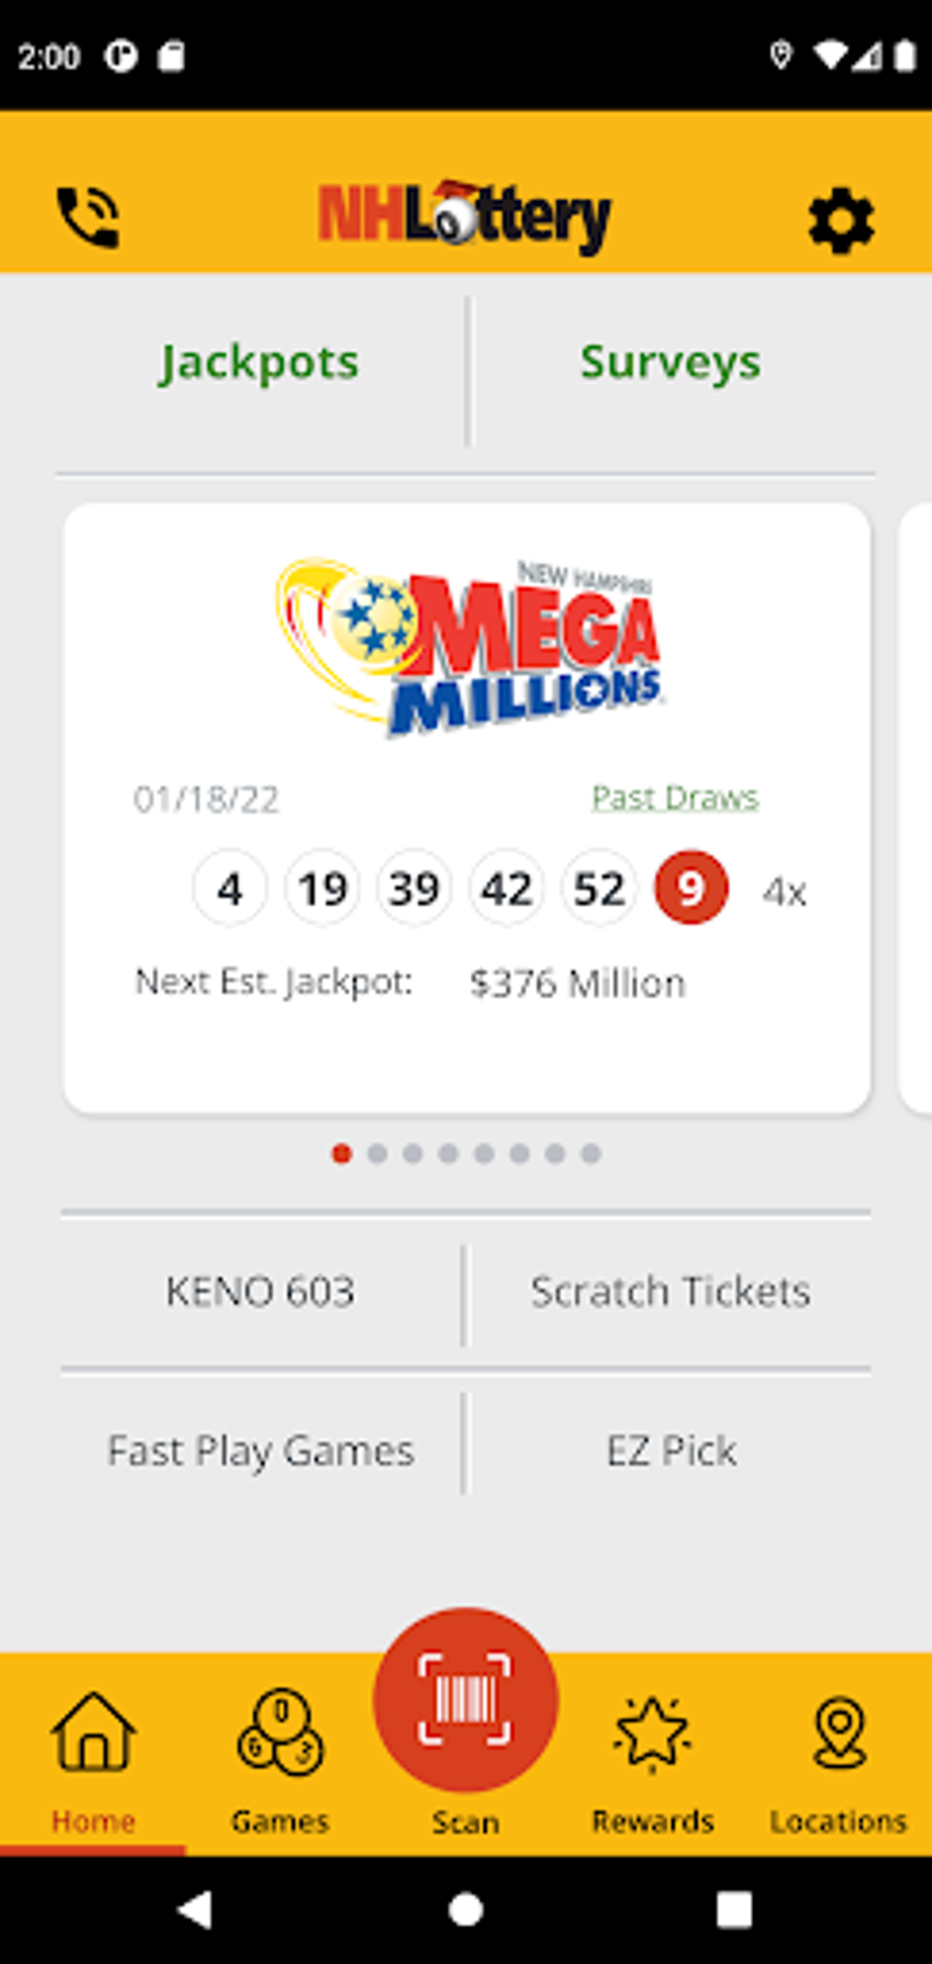This screenshot has height=1964, width=932.
Task: Tap the red Mega Ball number 9
Action: click(691, 888)
